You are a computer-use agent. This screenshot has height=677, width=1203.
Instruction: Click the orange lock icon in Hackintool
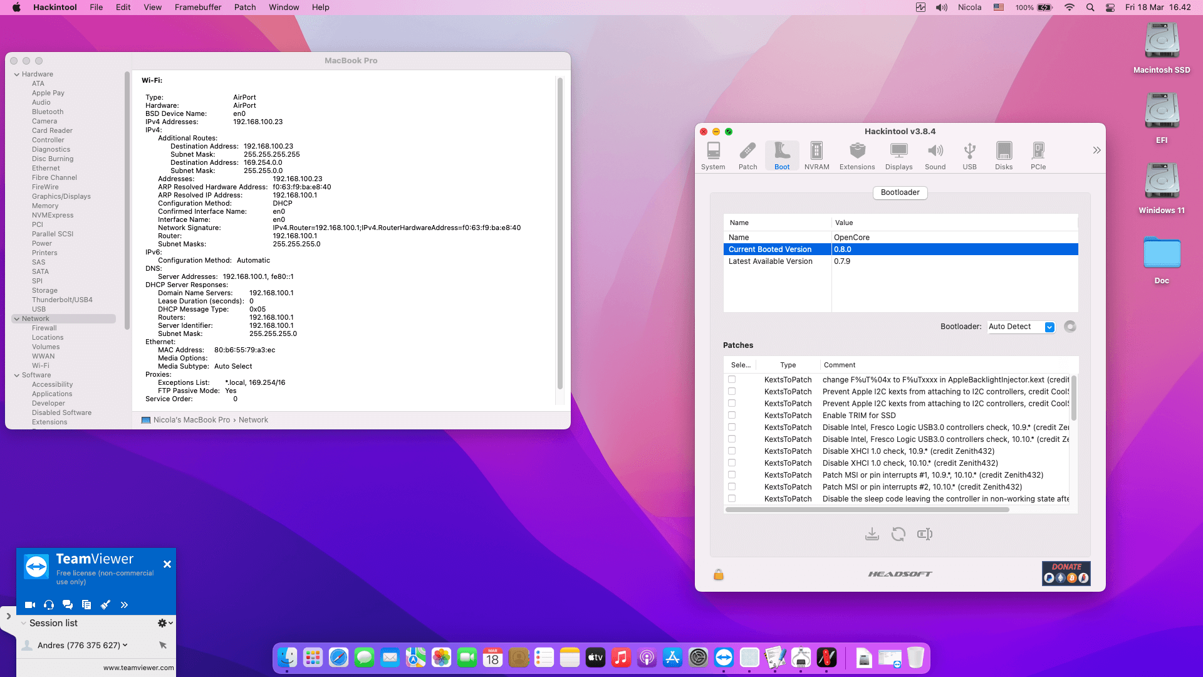[x=719, y=574]
